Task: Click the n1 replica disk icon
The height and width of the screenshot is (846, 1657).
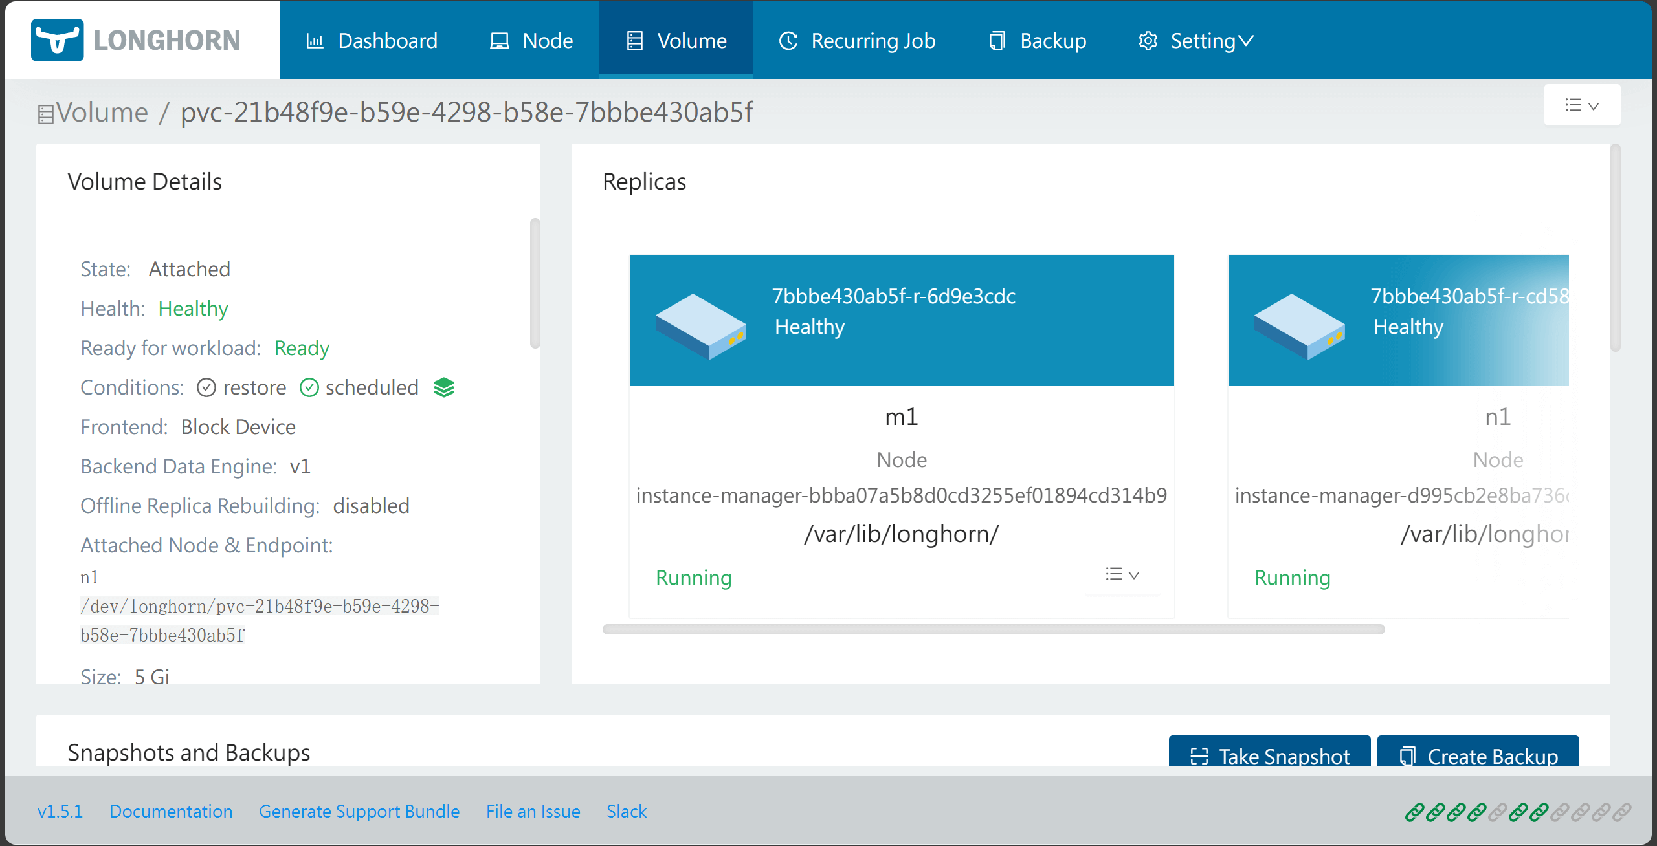Action: (x=1299, y=325)
